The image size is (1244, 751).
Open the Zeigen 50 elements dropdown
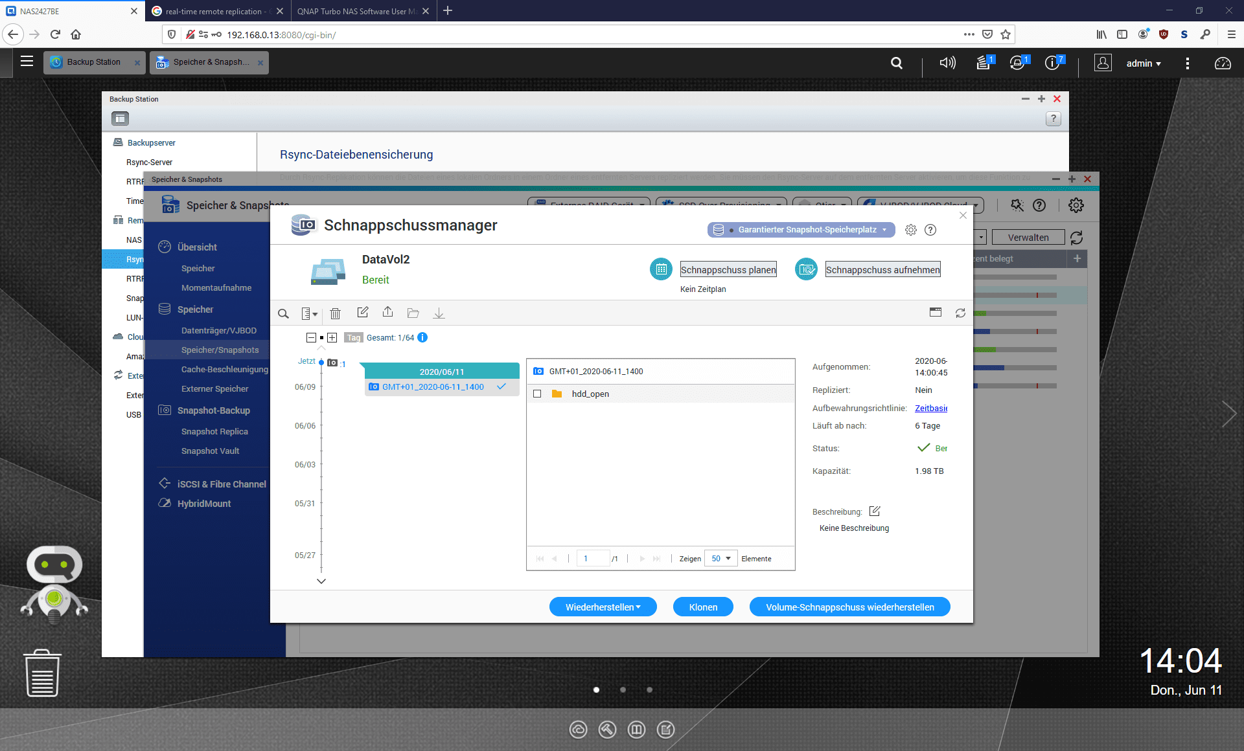pos(722,557)
